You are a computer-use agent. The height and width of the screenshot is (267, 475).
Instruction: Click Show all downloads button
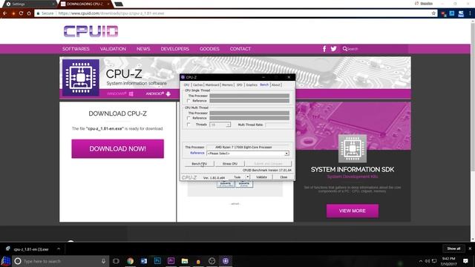click(453, 248)
